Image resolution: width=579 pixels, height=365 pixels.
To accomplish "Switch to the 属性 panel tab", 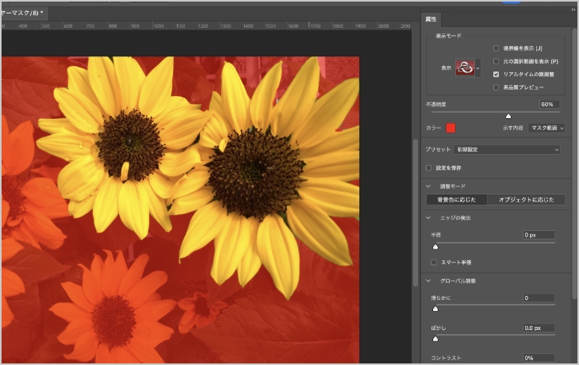I will pyautogui.click(x=431, y=19).
